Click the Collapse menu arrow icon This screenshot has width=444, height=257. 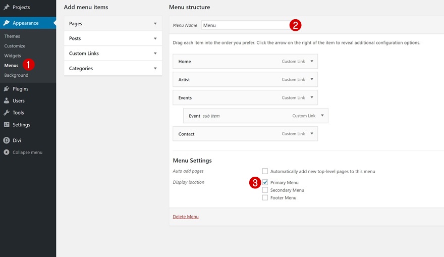[x=7, y=152]
